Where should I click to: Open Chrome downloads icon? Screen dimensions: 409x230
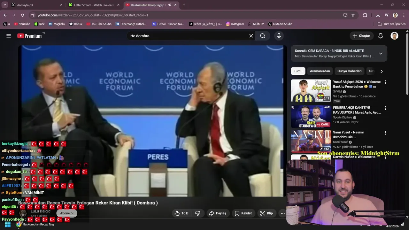coord(378,15)
